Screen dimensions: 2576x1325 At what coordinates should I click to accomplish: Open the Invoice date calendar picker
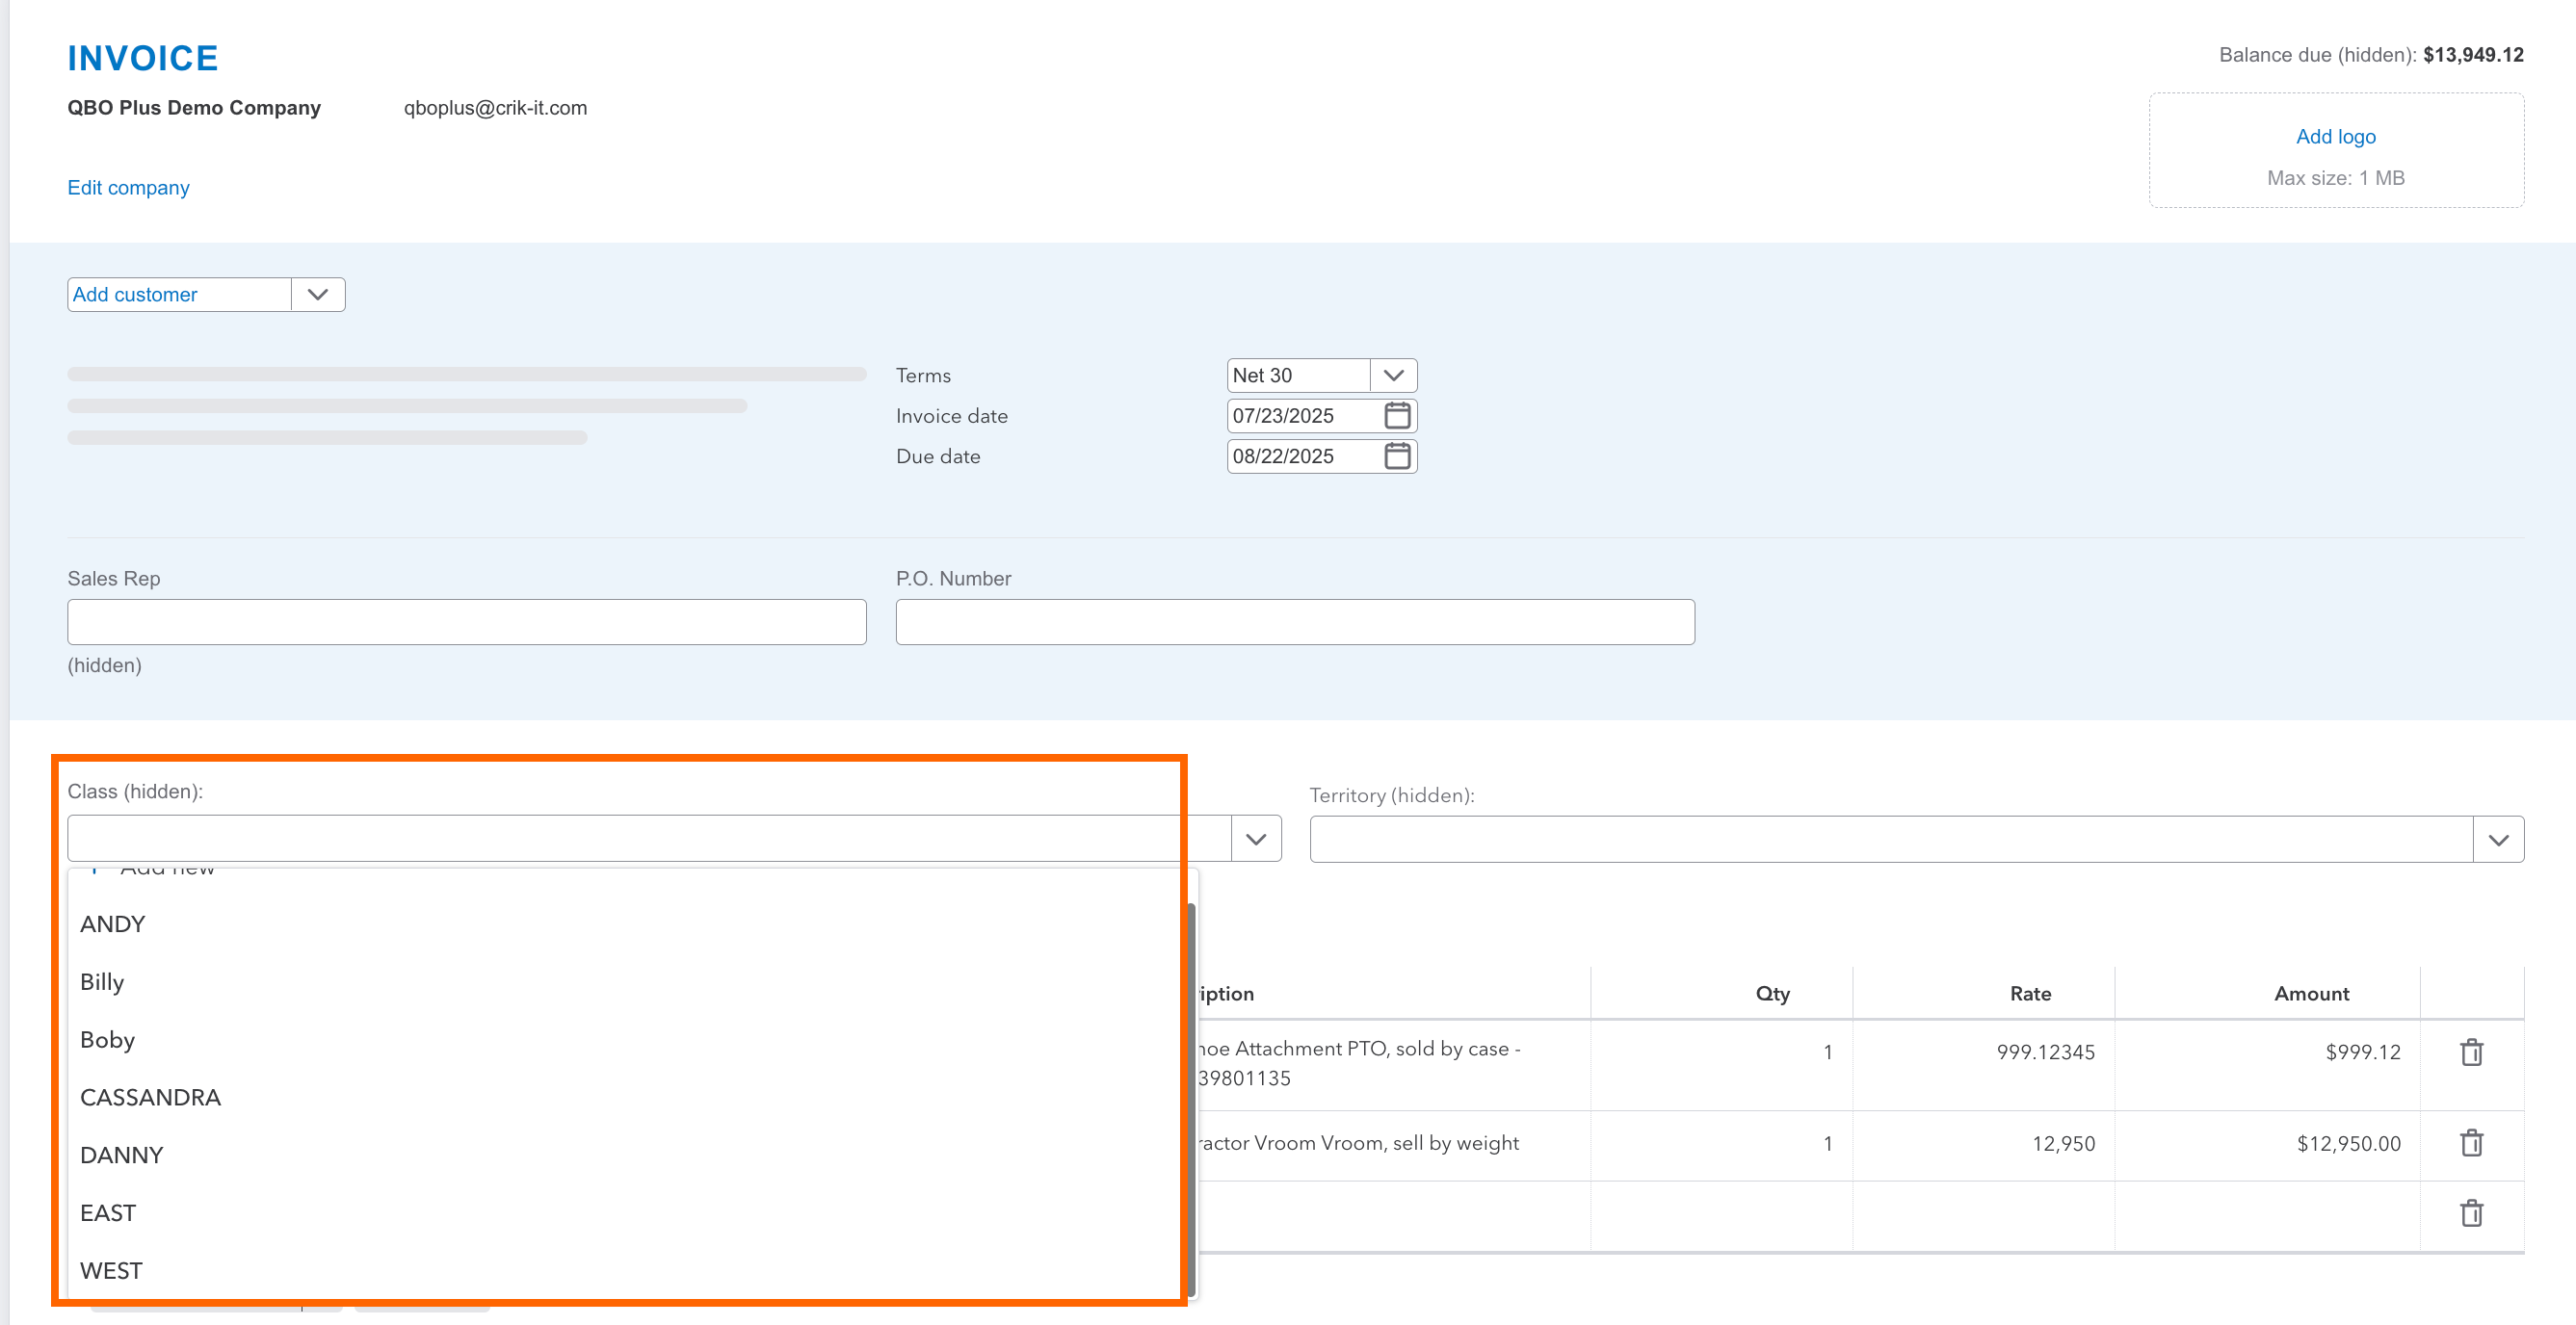coord(1396,416)
